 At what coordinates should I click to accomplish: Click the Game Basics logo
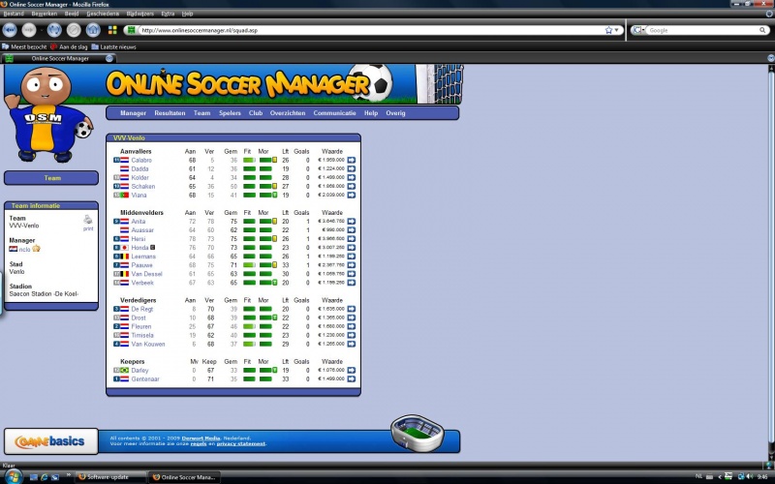click(x=50, y=442)
